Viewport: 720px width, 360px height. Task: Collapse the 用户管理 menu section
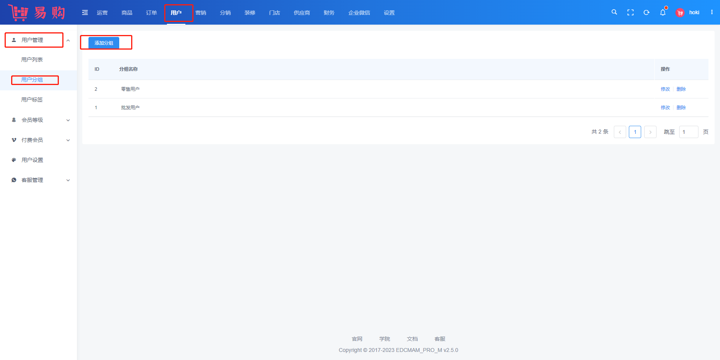[x=68, y=40]
